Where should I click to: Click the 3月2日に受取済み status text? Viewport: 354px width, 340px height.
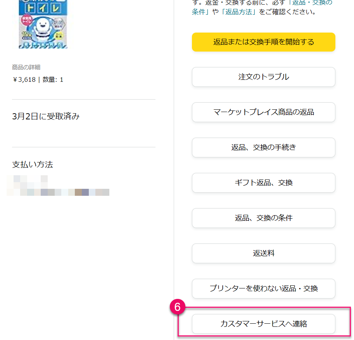pyautogui.click(x=46, y=116)
